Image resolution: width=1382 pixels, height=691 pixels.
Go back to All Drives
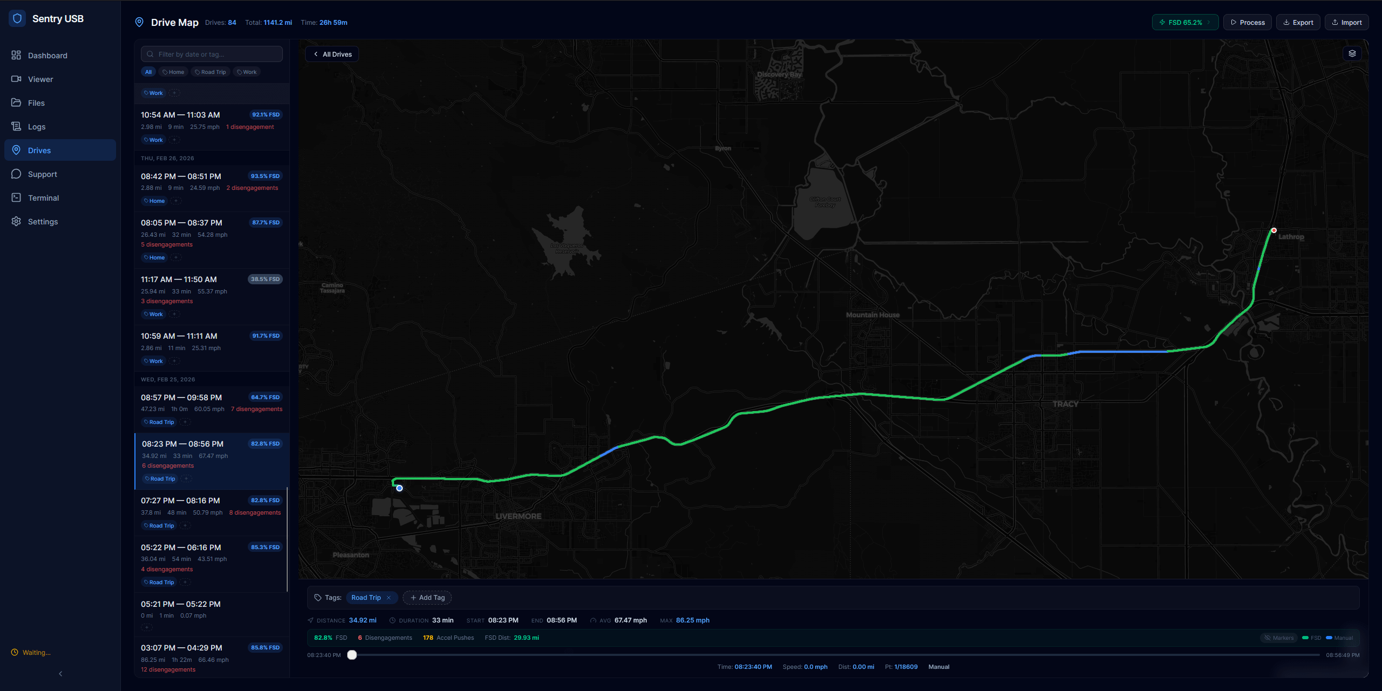click(333, 54)
